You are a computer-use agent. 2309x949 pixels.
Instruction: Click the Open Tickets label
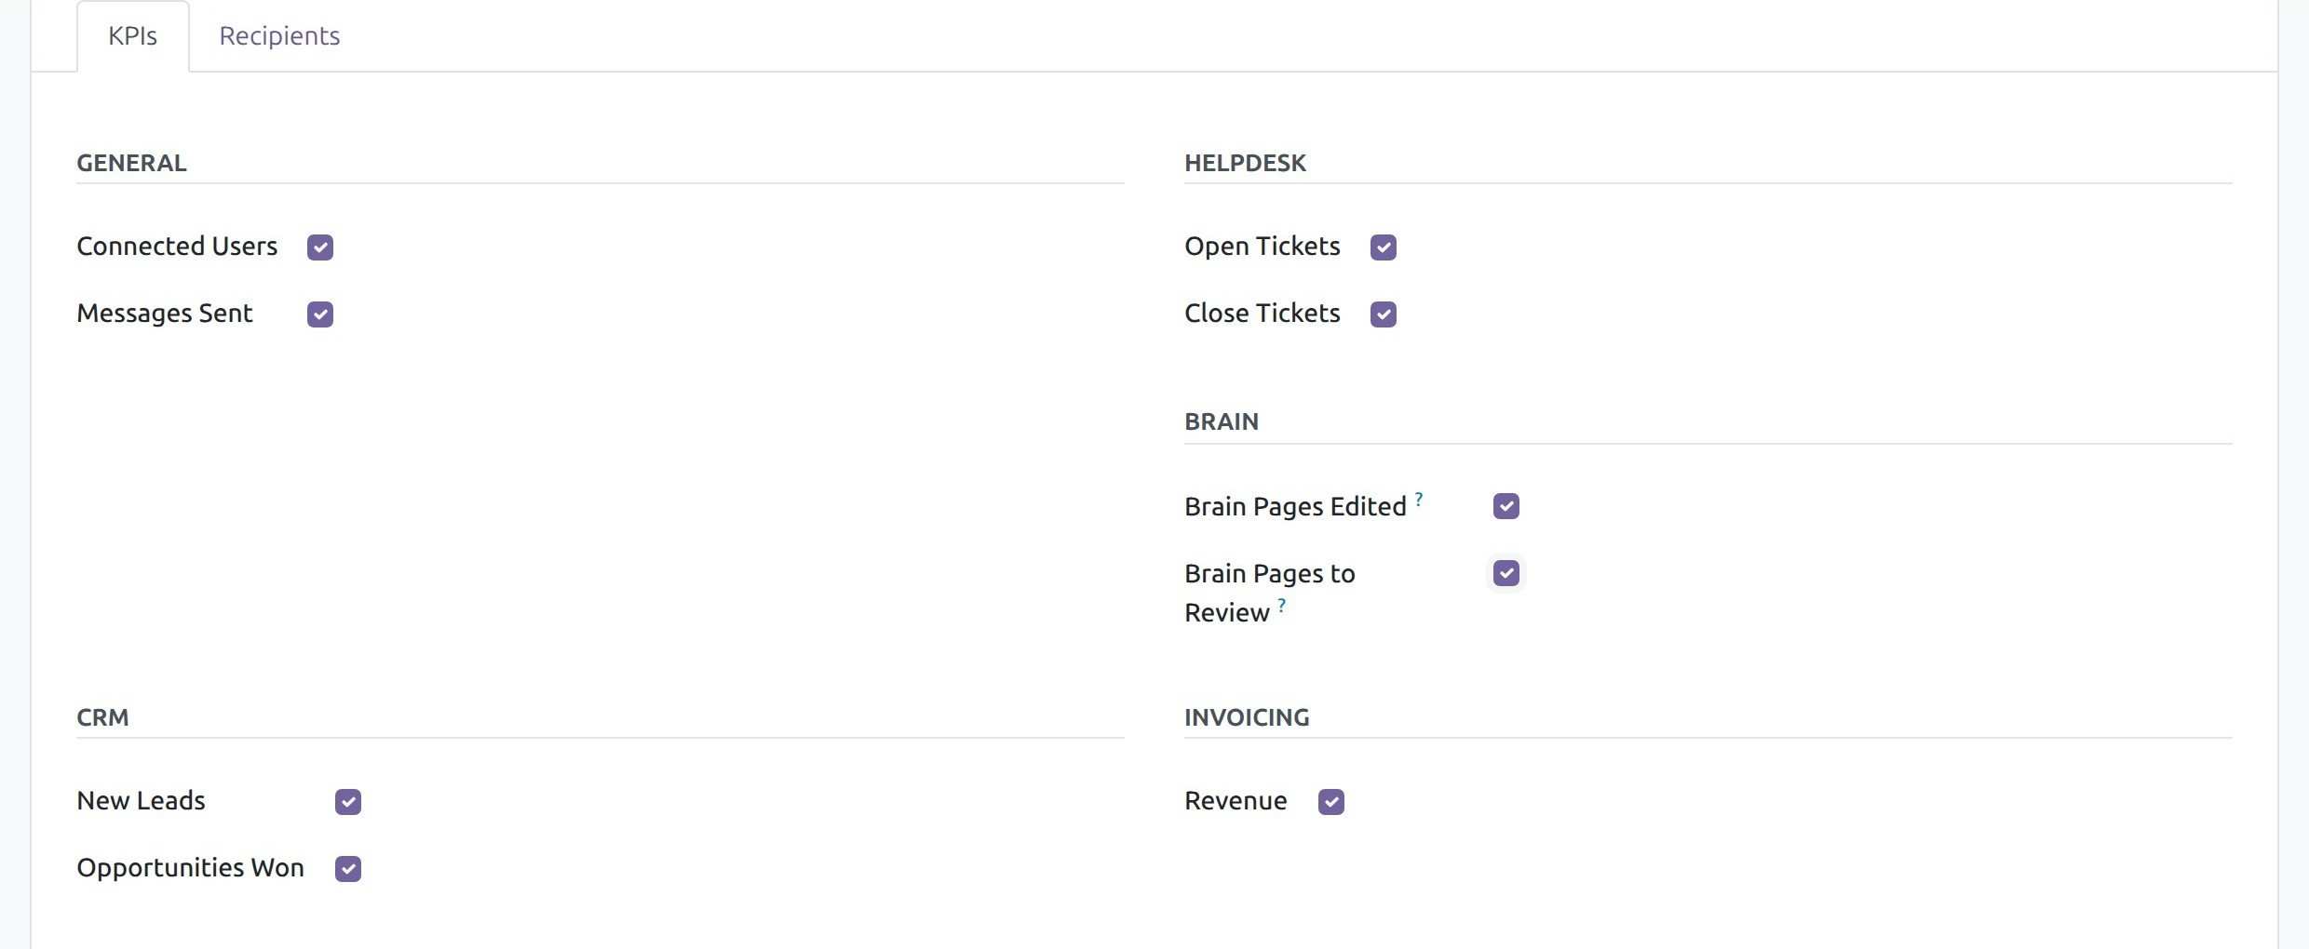click(x=1263, y=247)
